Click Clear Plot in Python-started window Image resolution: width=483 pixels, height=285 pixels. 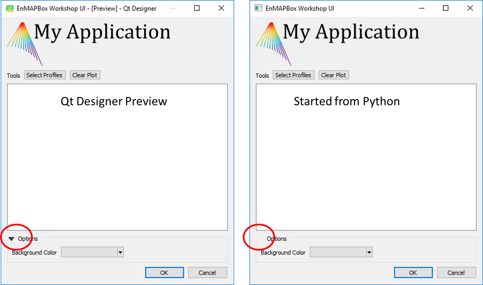[334, 75]
